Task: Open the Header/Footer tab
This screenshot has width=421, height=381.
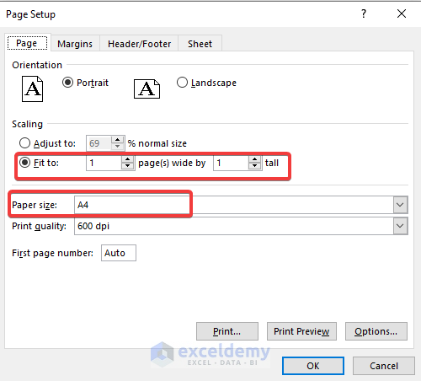Action: [x=139, y=44]
